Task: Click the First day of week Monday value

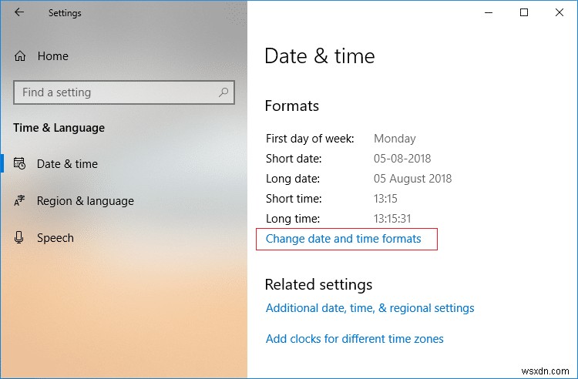Action: (x=395, y=139)
